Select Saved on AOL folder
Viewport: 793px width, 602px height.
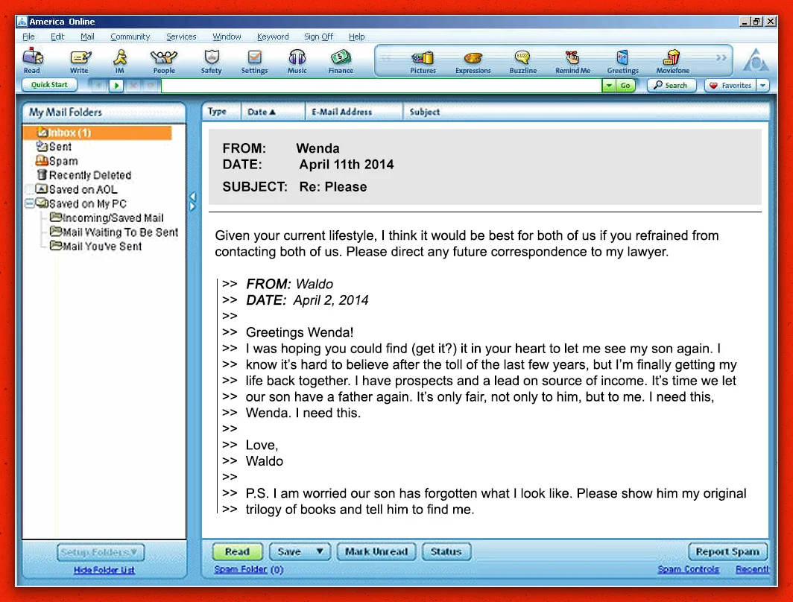pyautogui.click(x=77, y=189)
